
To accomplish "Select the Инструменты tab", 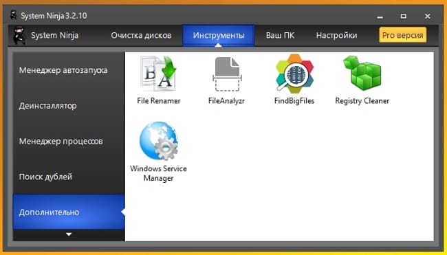I will coord(219,35).
